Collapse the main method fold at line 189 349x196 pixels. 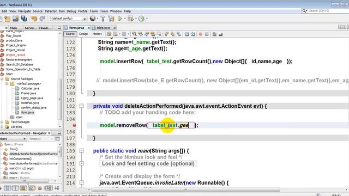tap(82, 151)
